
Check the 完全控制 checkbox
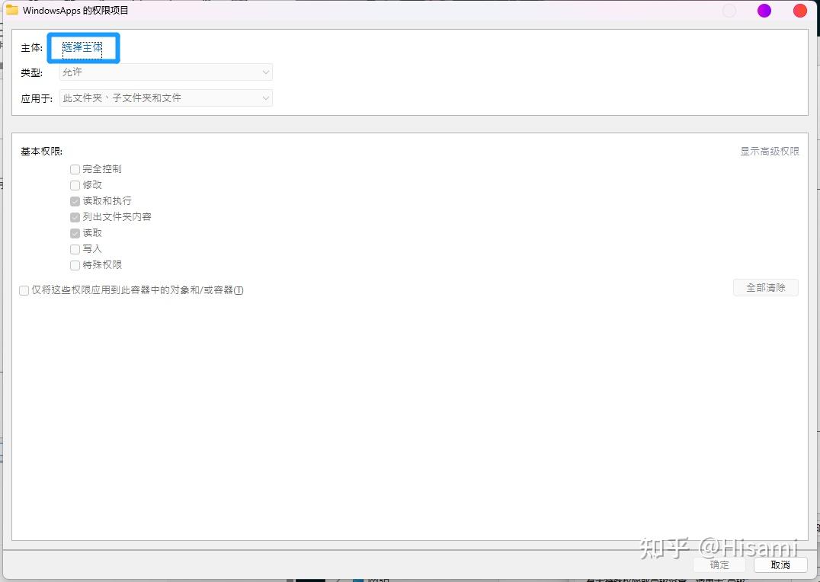coord(75,169)
